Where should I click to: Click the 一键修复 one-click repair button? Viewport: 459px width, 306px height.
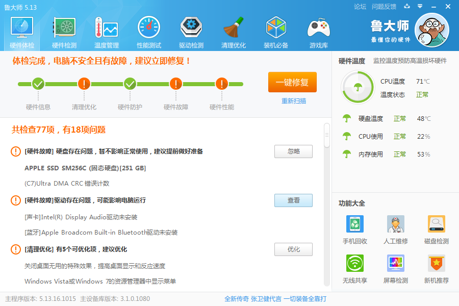[292, 82]
